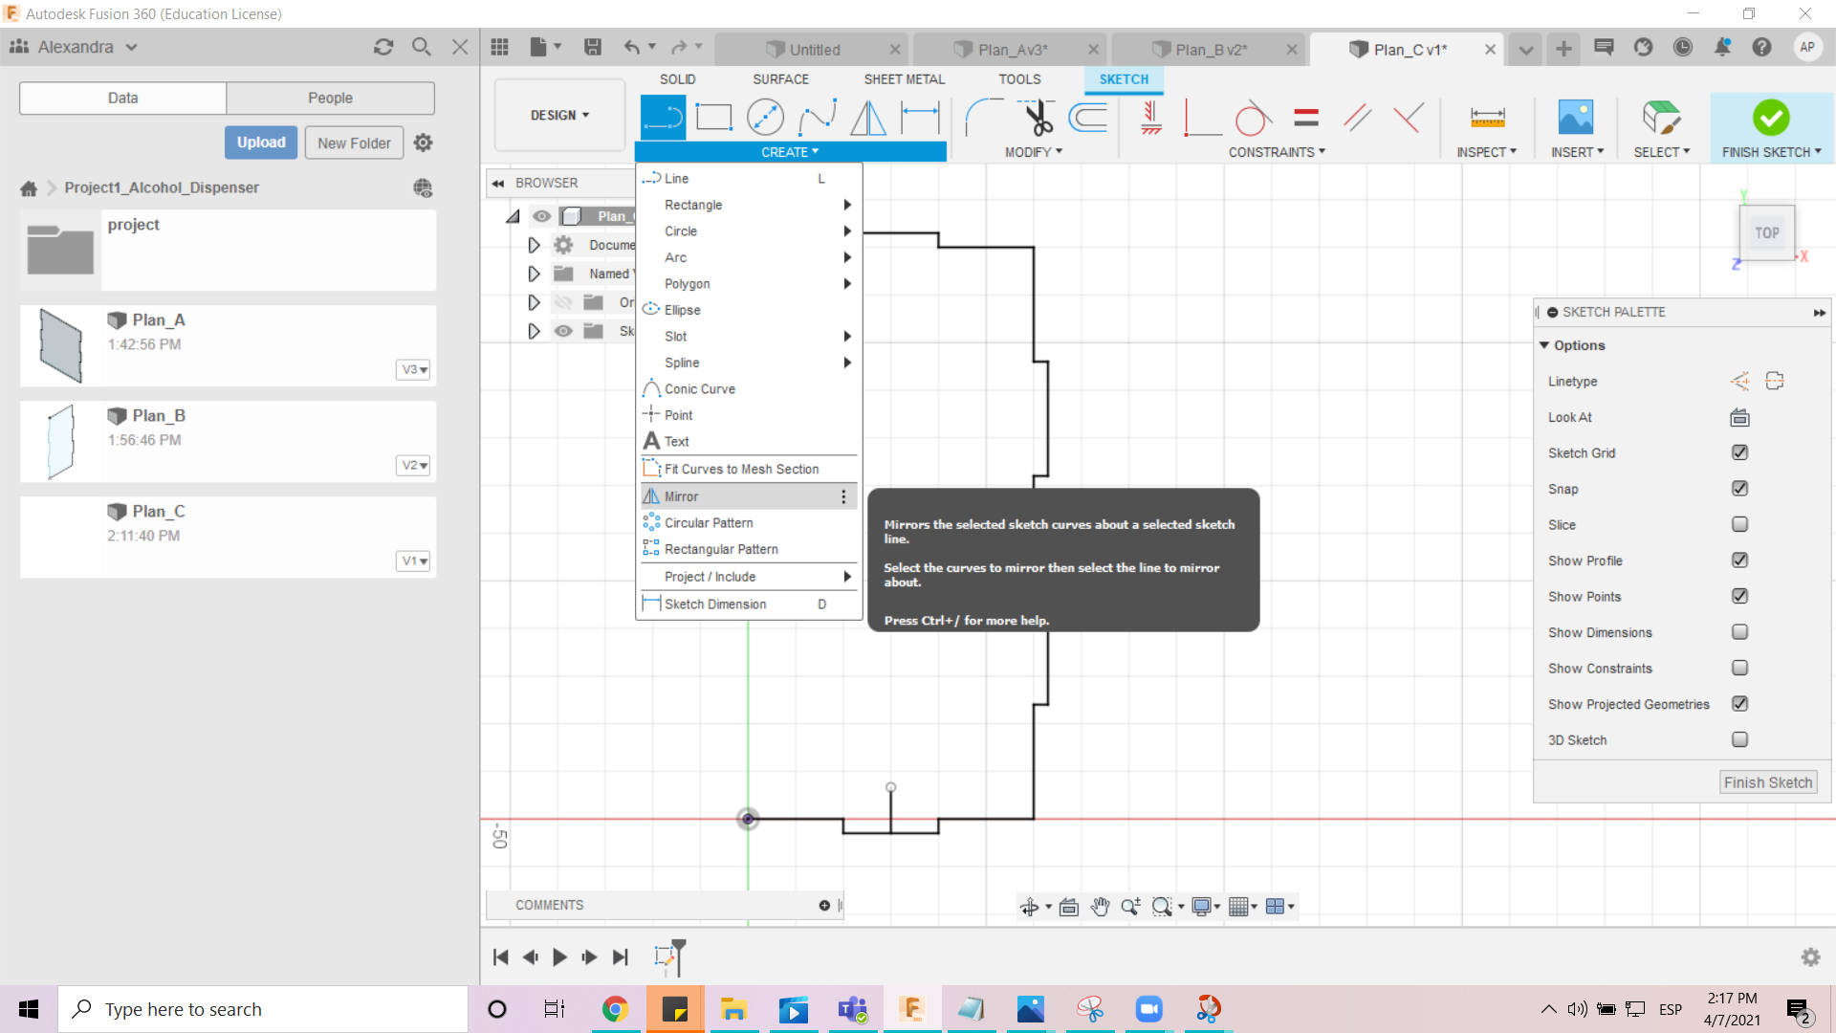
Task: Click the Project1_Alcohol_Dispenser breadcrumb
Action: coord(162,188)
